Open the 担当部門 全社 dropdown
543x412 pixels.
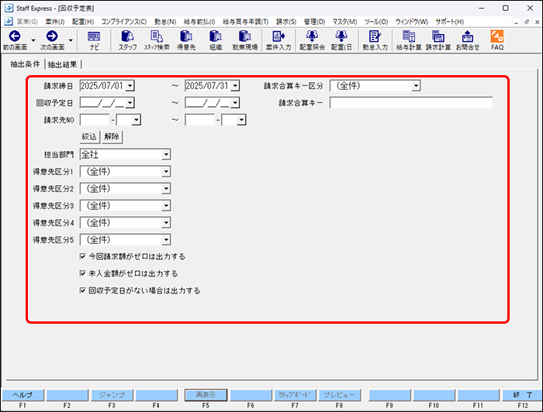pos(166,154)
